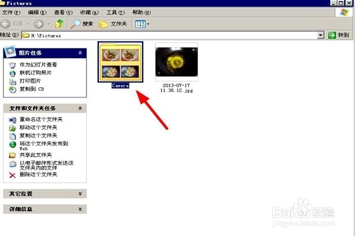The width and height of the screenshot is (355, 236).
Task: Click 重命名这个文件夹 rename link
Action: (x=41, y=119)
